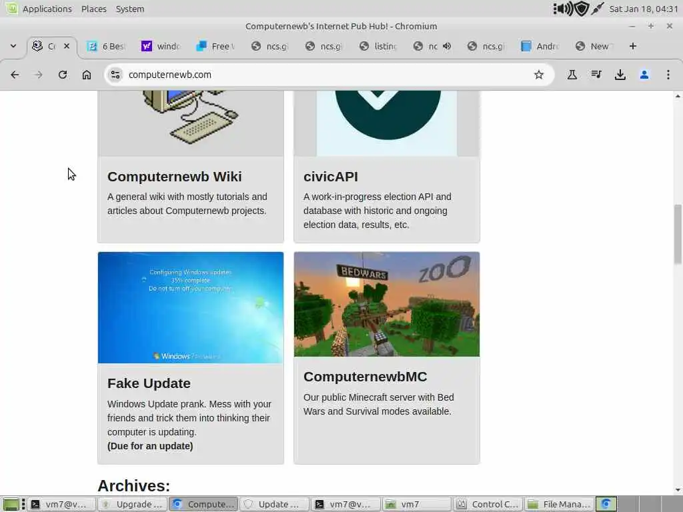Switch to the 'New' tab
Screen dimensions: 683x512
pyautogui.click(x=593, y=46)
